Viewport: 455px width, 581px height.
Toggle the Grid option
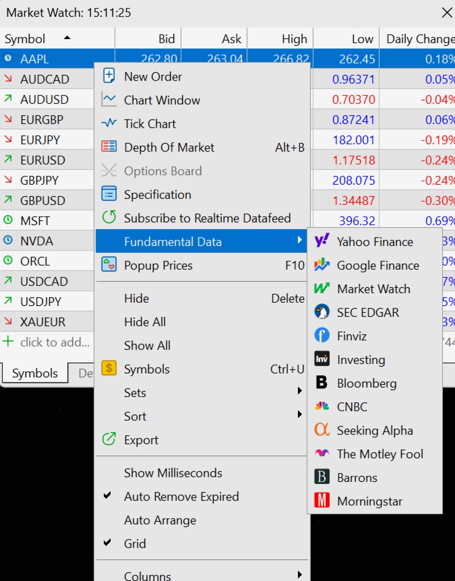(x=202, y=543)
